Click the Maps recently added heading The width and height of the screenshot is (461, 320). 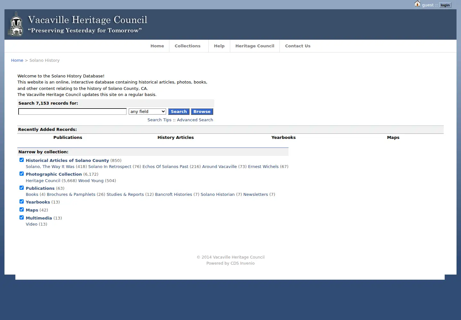[393, 138]
